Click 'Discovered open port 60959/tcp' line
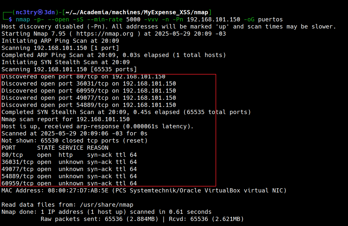This screenshot has height=226, width=348. [x=88, y=91]
